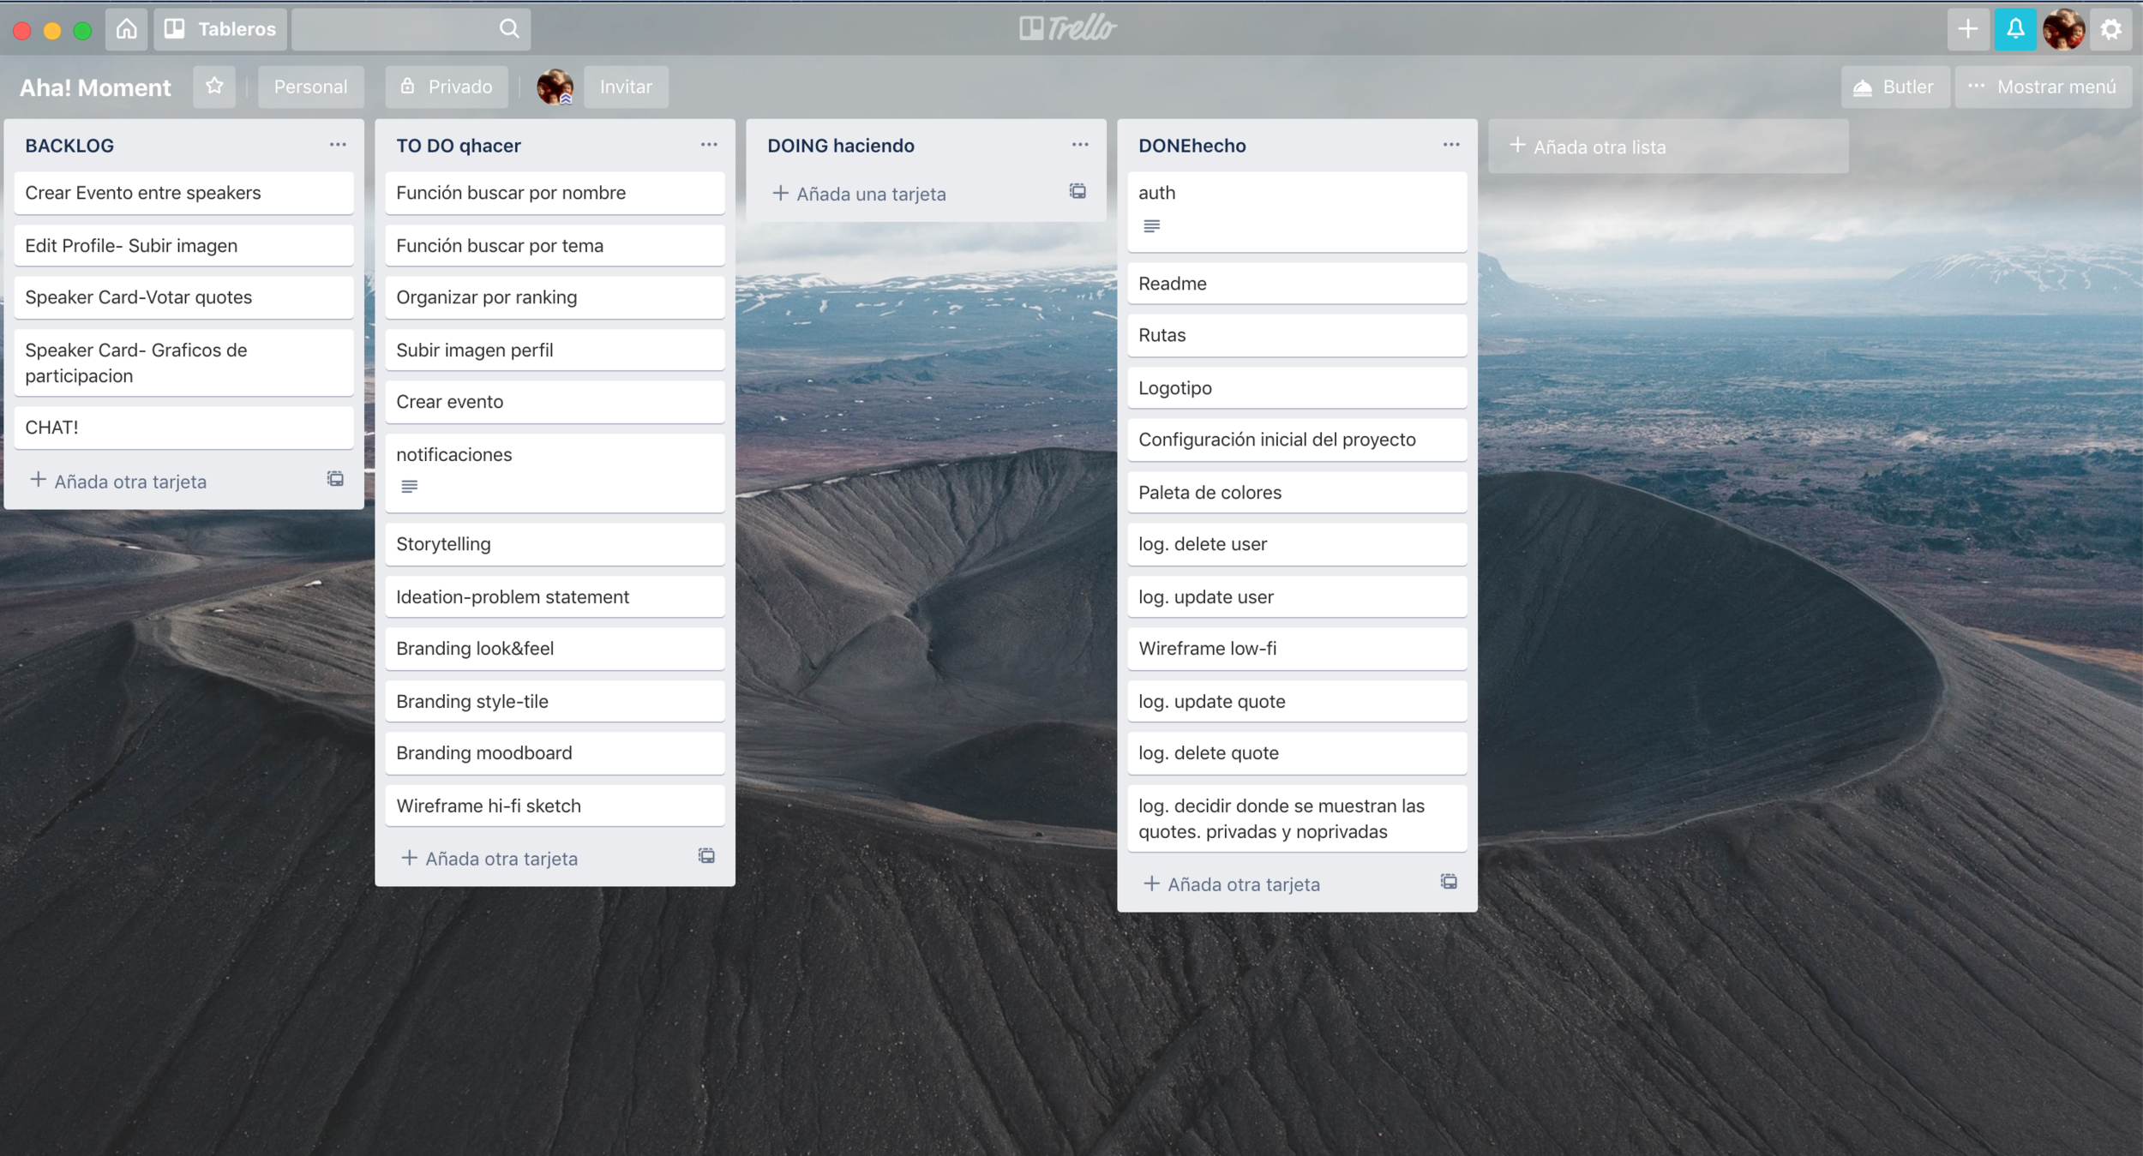This screenshot has width=2143, height=1156.
Task: Show the board menu via Mostrar menú
Action: [x=2044, y=87]
